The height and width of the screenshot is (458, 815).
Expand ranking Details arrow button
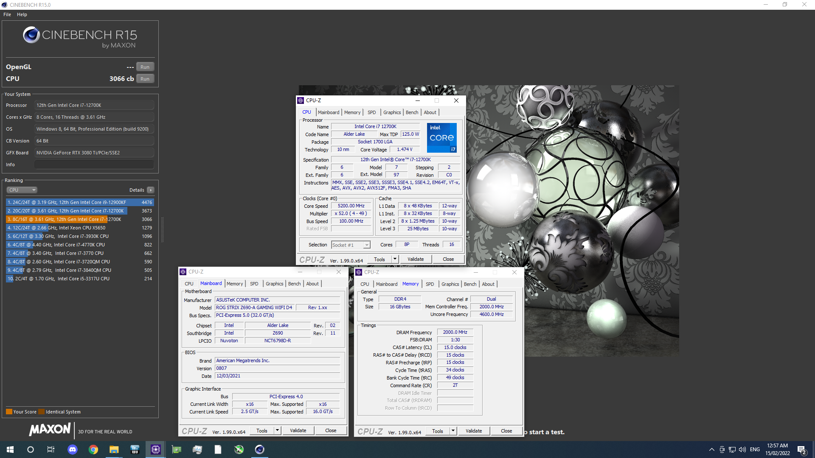pyautogui.click(x=151, y=190)
